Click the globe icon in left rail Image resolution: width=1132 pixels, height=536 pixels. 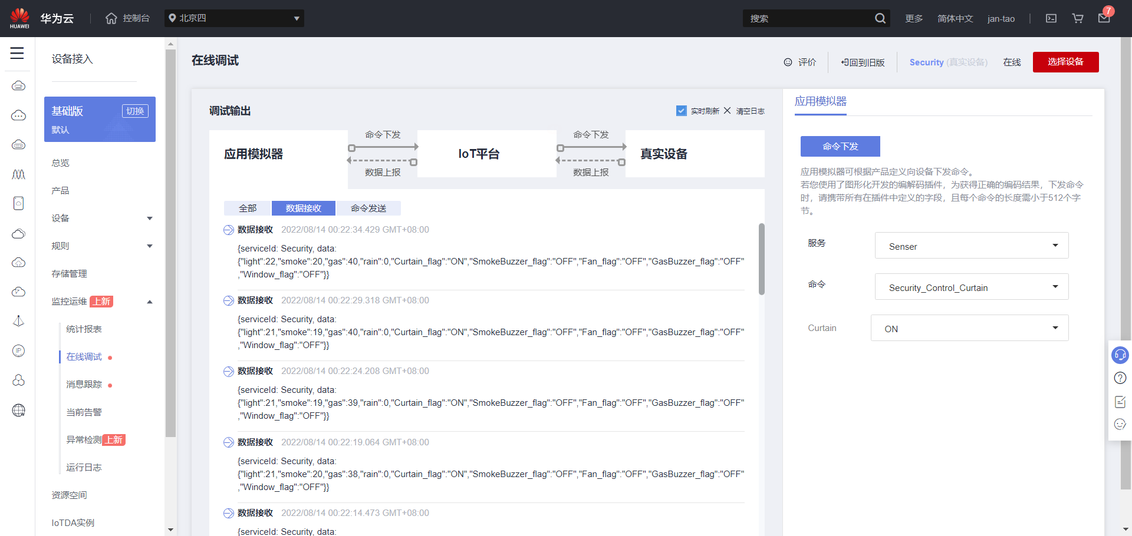click(18, 410)
